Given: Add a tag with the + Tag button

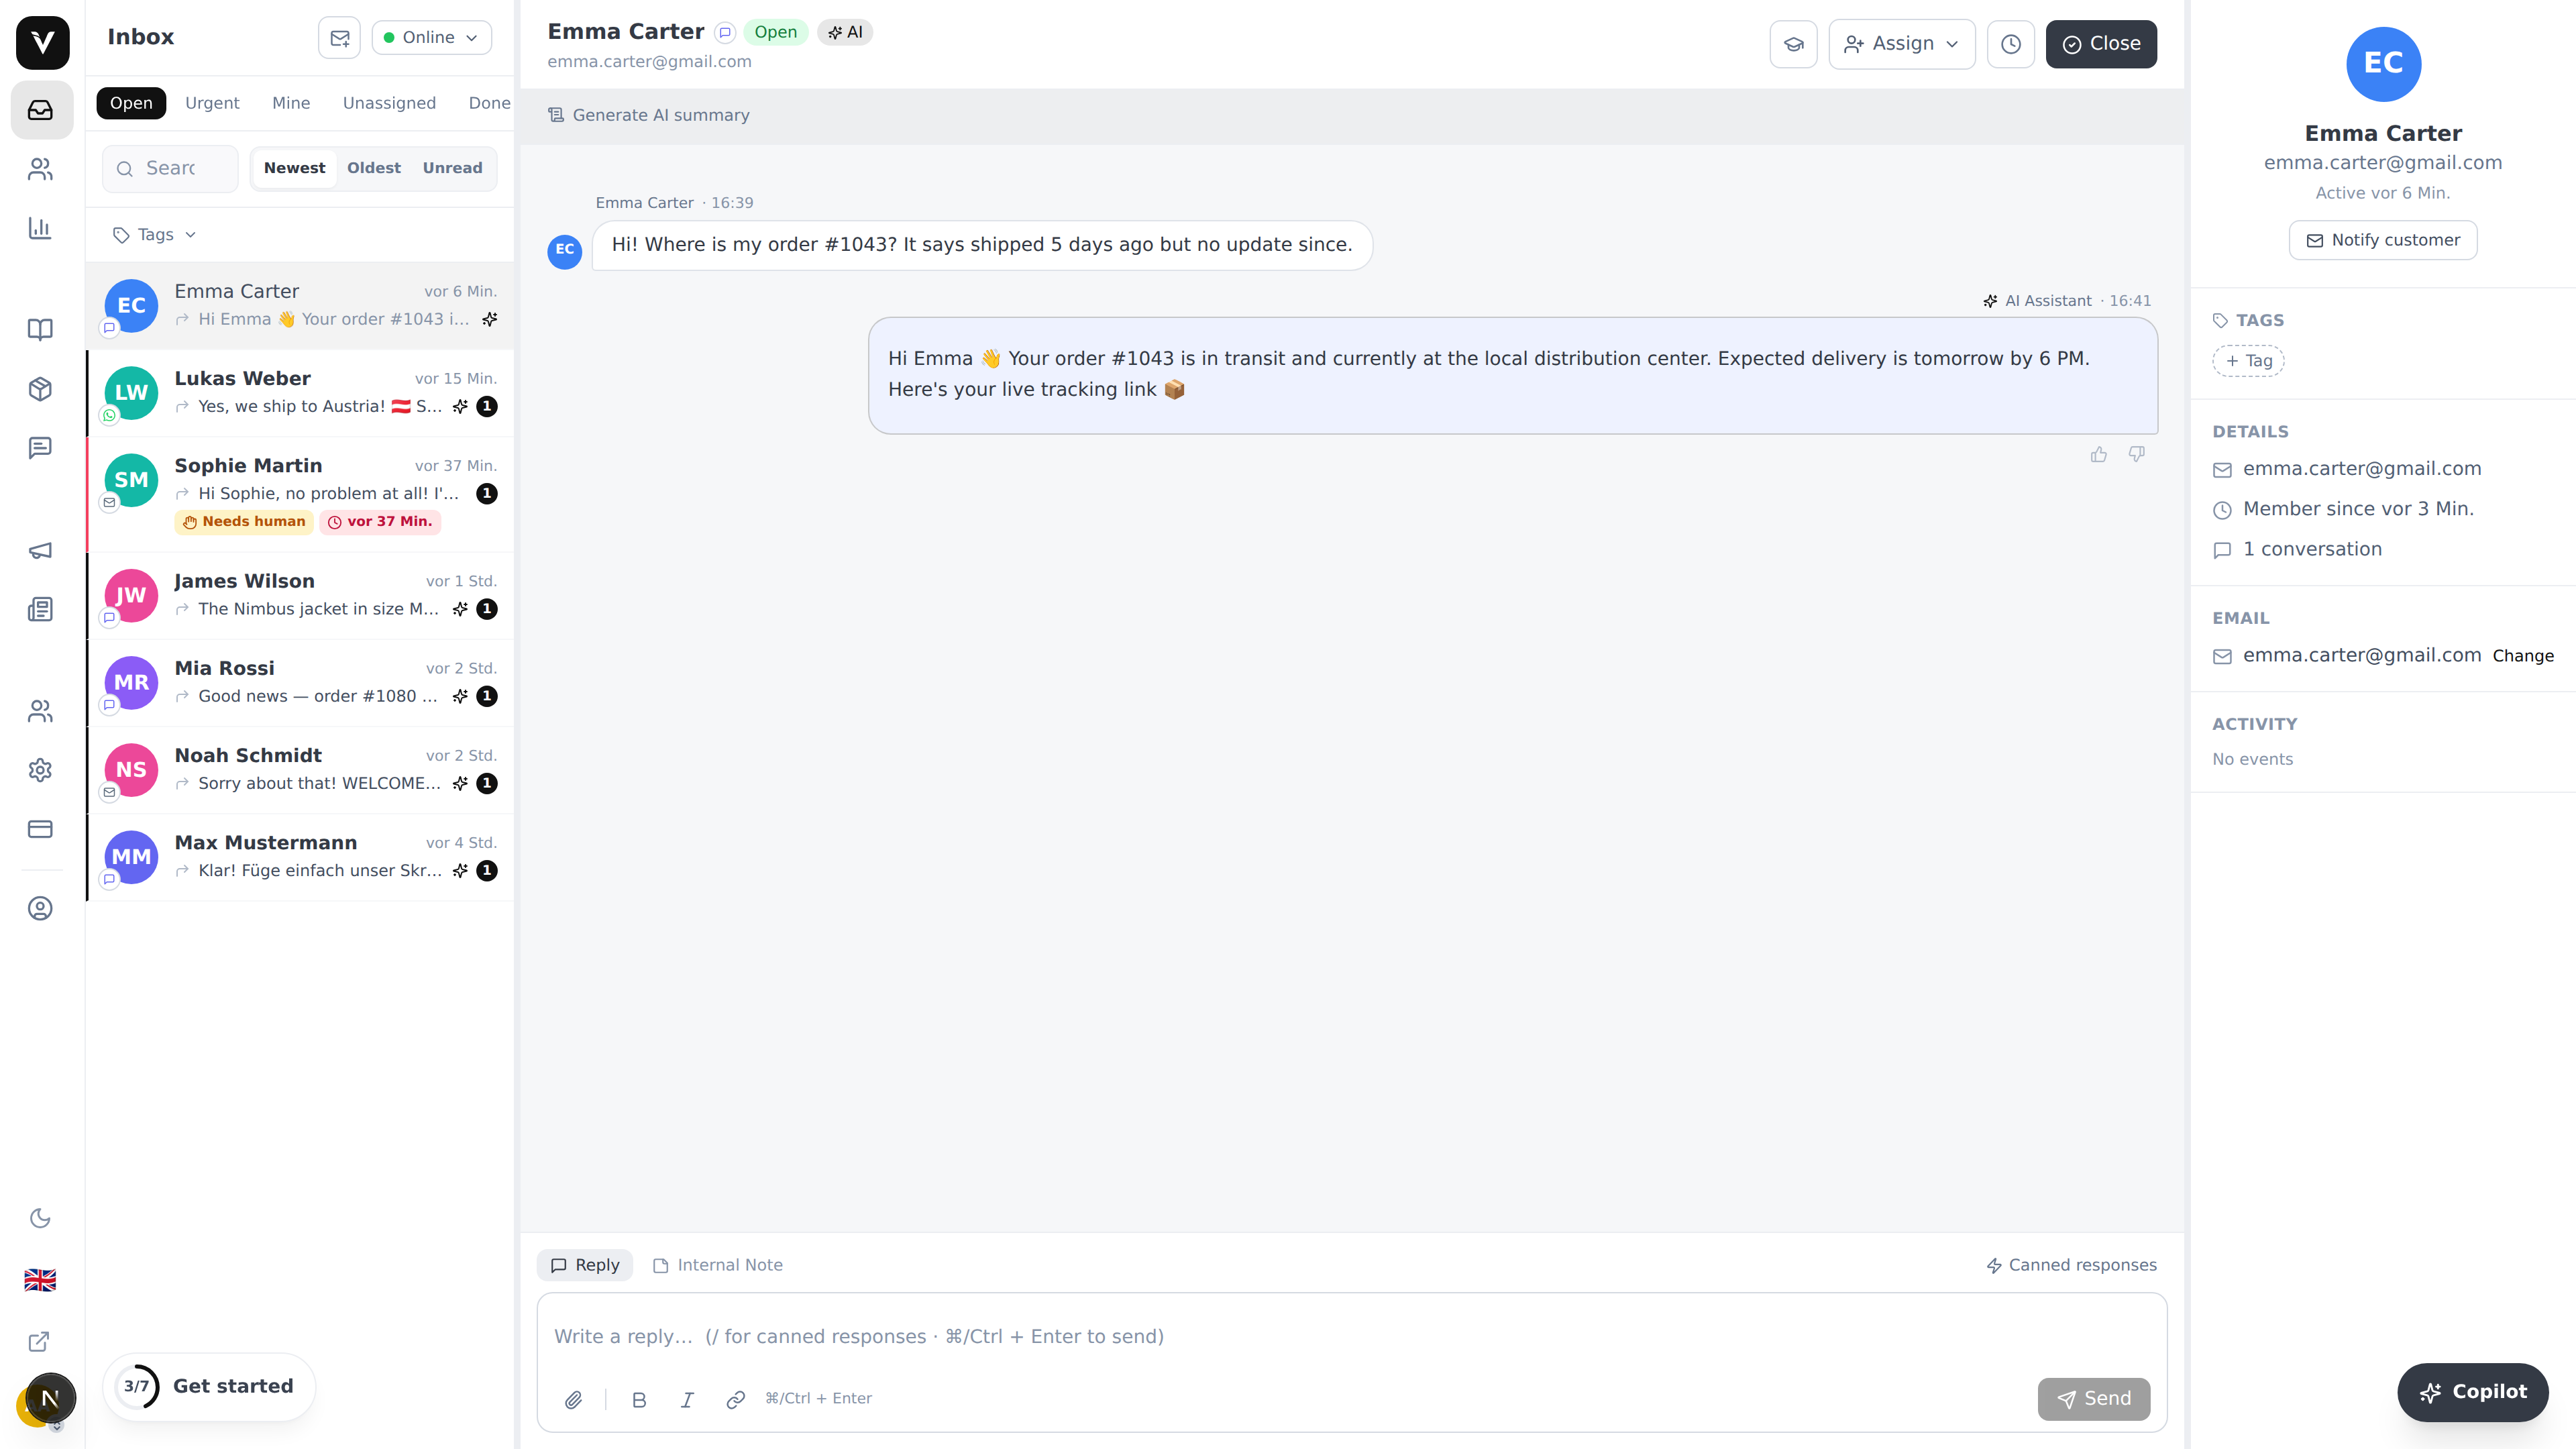Looking at the screenshot, I should tap(2248, 361).
